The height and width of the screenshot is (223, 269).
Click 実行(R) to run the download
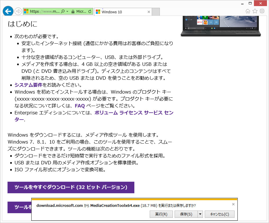[161, 214]
